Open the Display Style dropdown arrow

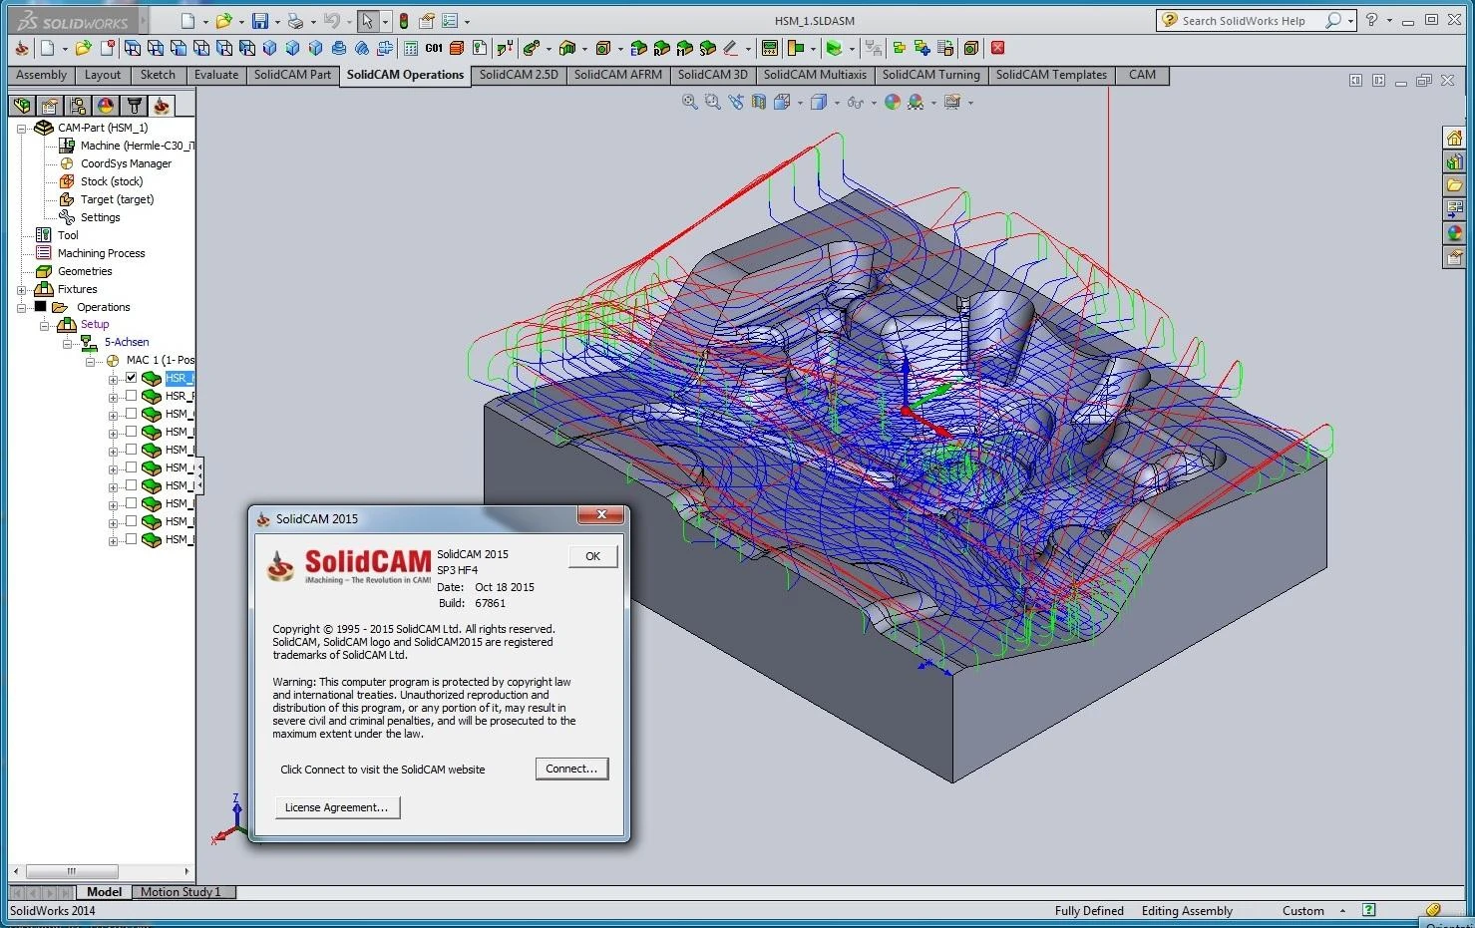click(x=836, y=102)
